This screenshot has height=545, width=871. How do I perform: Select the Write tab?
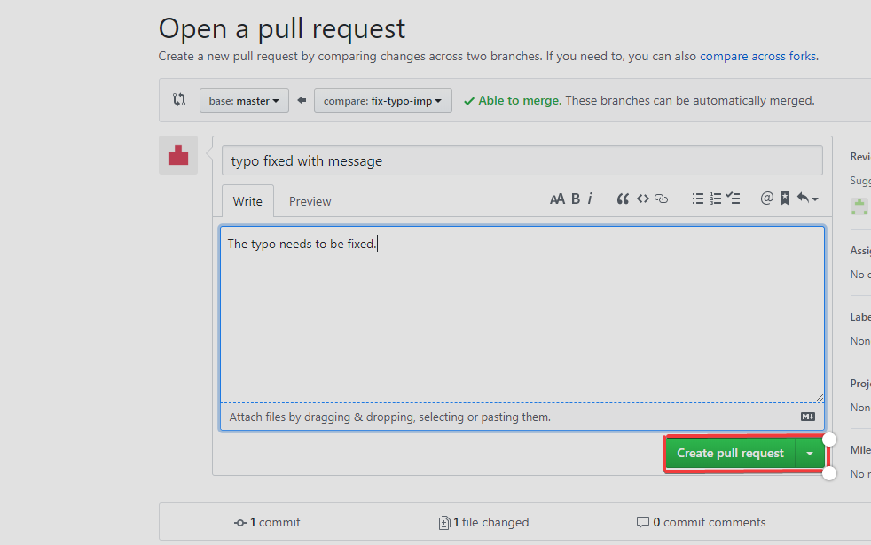tap(247, 201)
